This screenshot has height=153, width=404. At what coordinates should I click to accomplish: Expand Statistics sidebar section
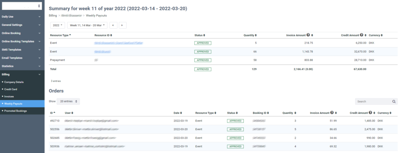22,66
